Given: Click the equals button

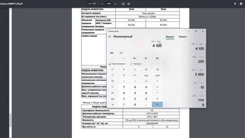Looking at the screenshot, I should (x=157, y=105).
